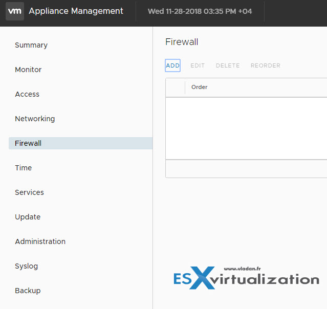Click the VMware vm logo icon
Viewport: 327px width, 309px height.
[15, 11]
